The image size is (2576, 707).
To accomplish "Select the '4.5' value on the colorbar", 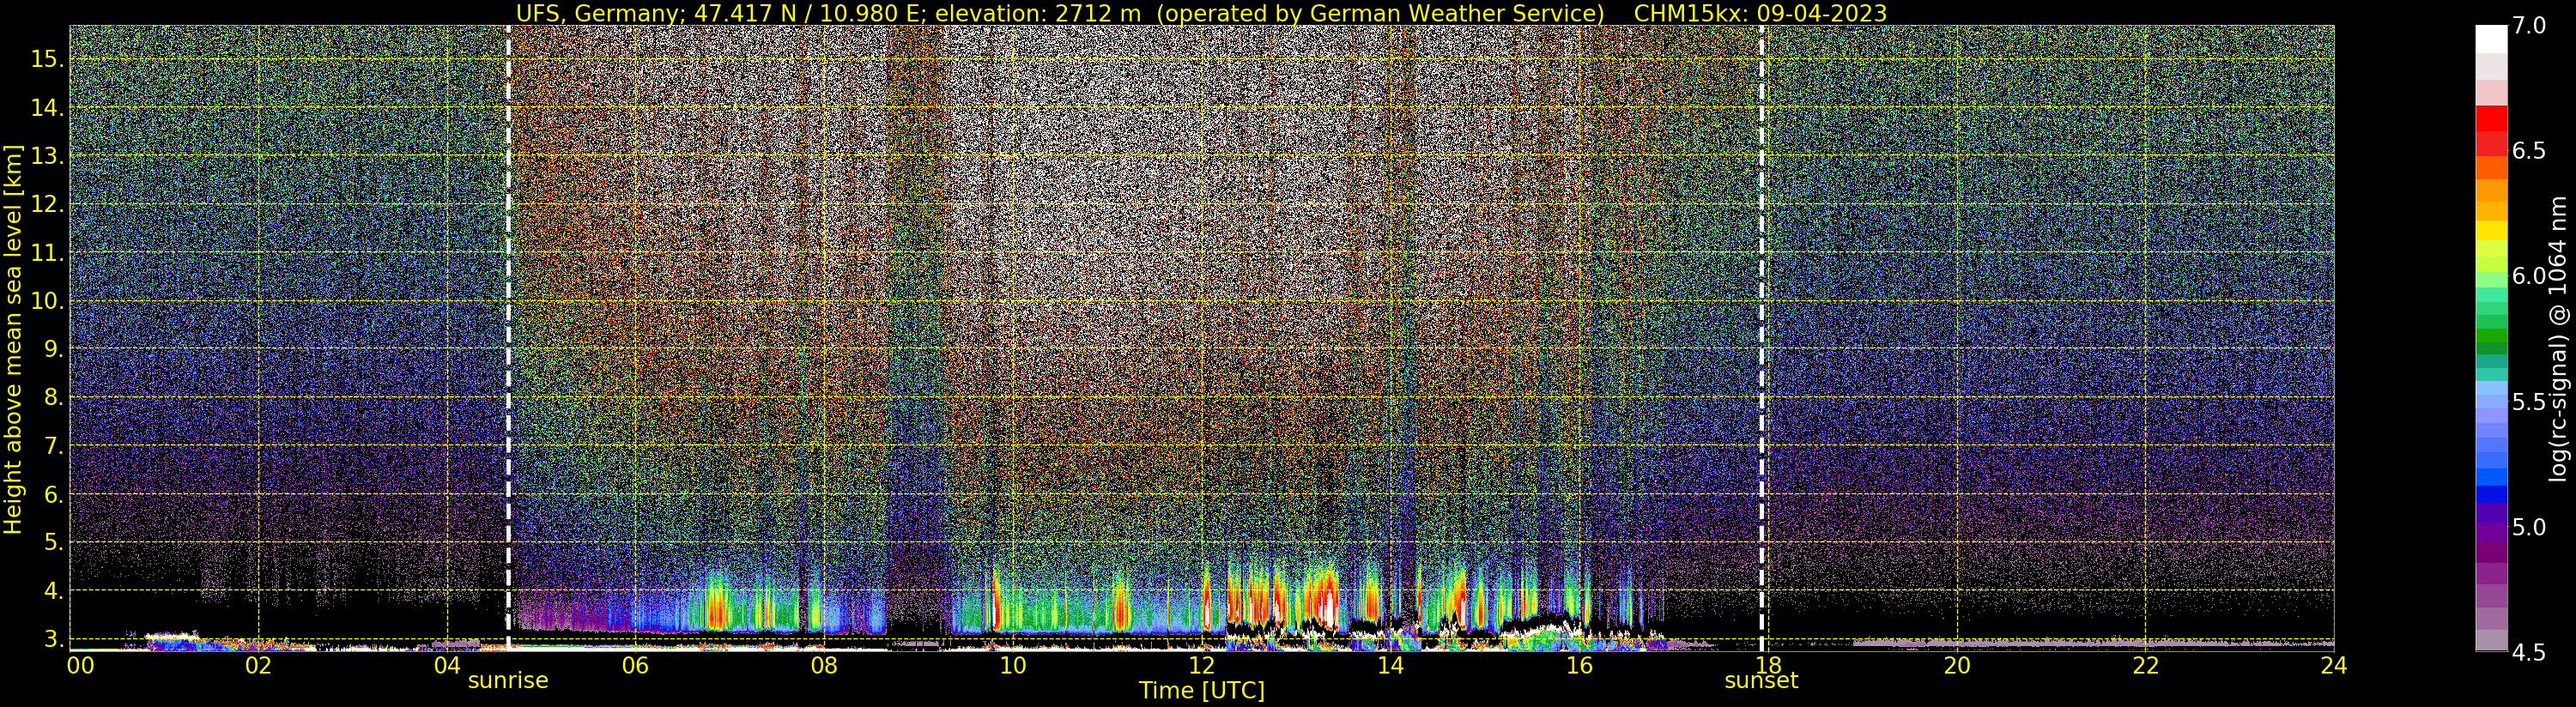I will 2529,652.
